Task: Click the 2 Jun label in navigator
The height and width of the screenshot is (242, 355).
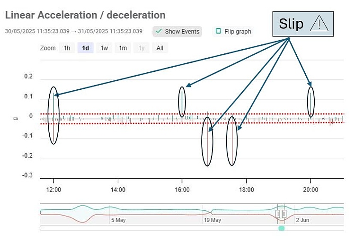Action: 302,220
